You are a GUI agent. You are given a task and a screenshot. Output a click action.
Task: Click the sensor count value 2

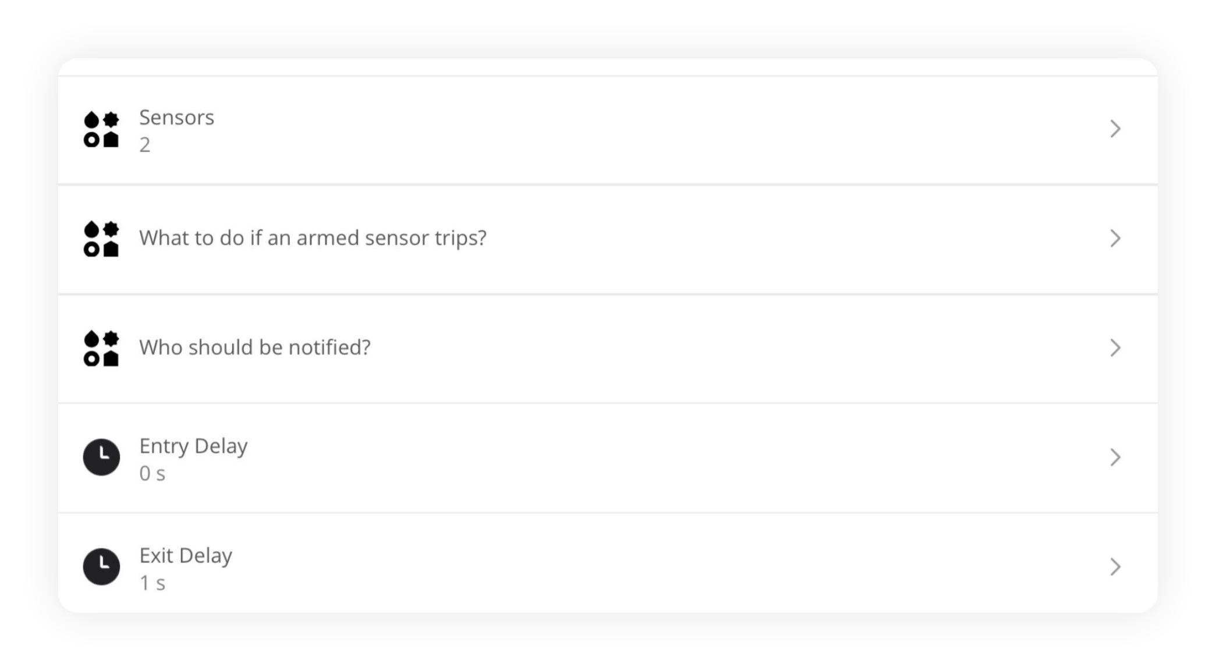click(x=144, y=145)
